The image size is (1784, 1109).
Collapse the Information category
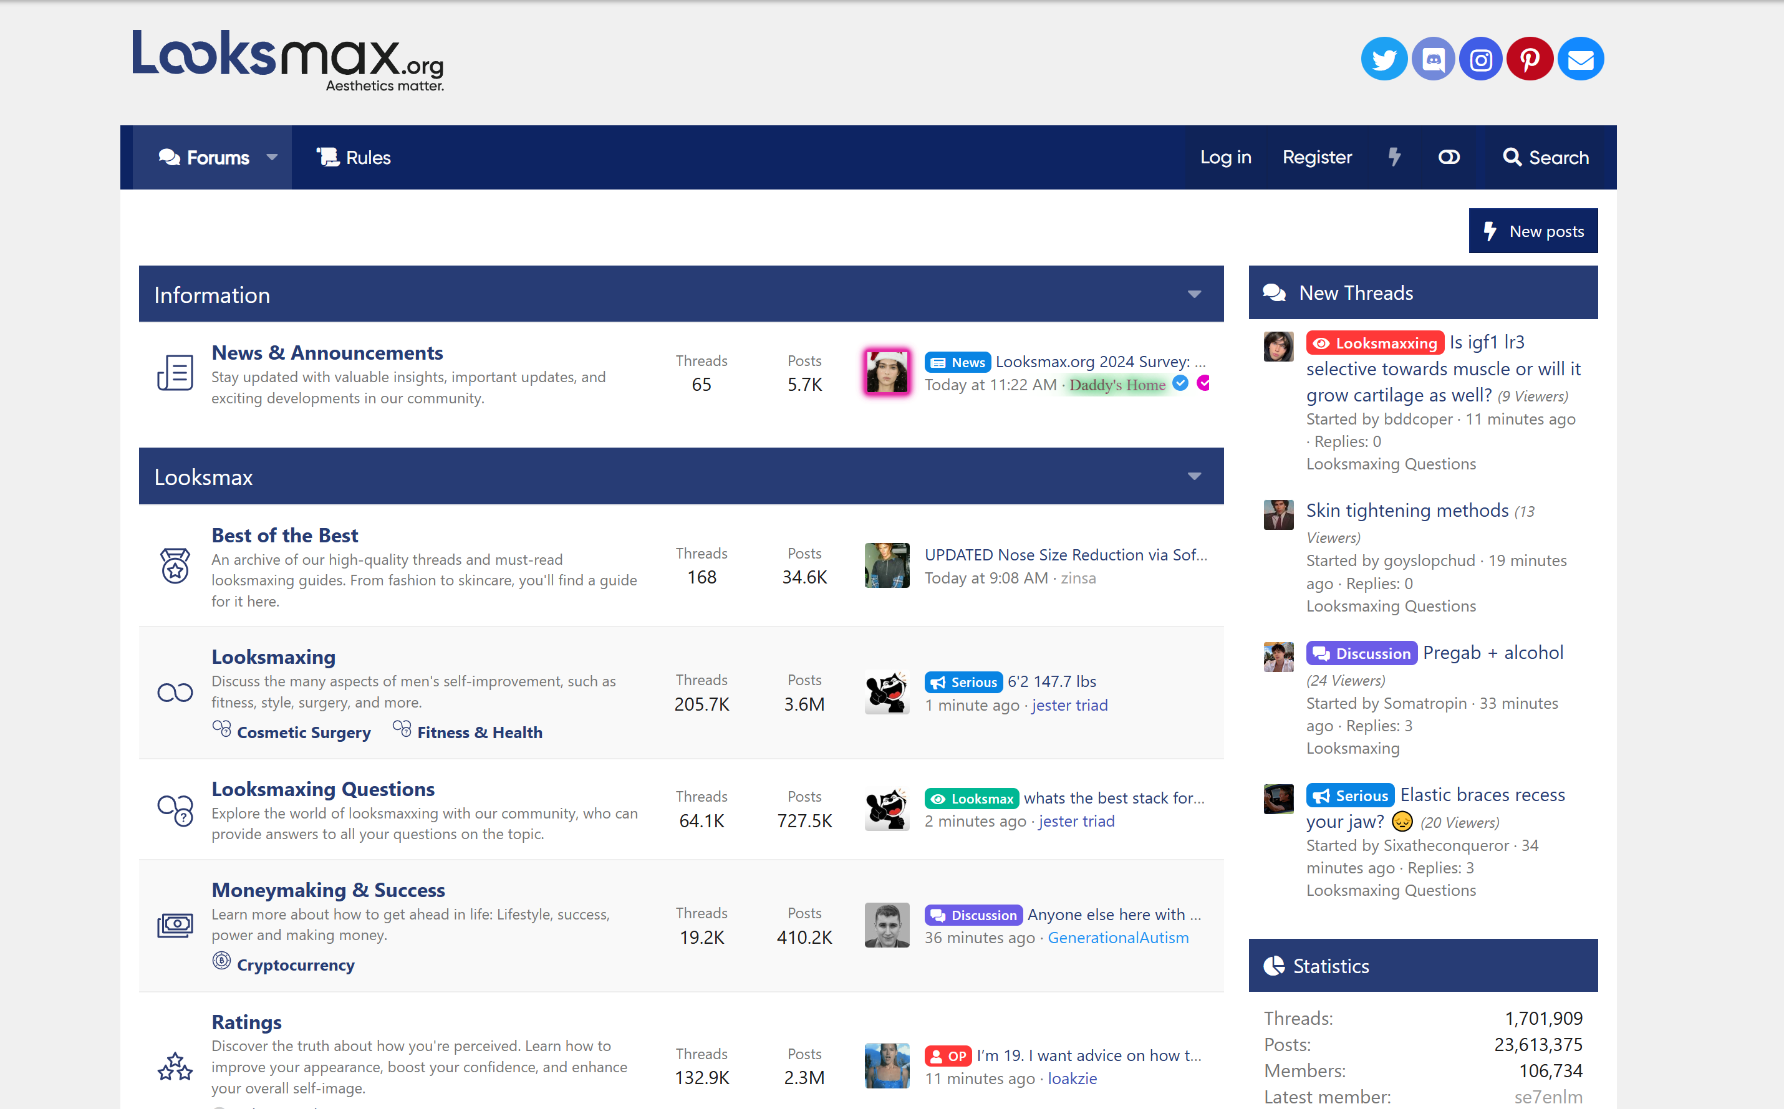tap(1194, 294)
